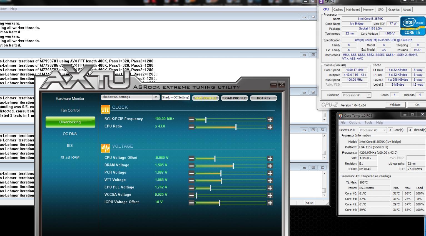Increase CPU Ratio with plus button
The image size is (426, 236).
[270, 127]
